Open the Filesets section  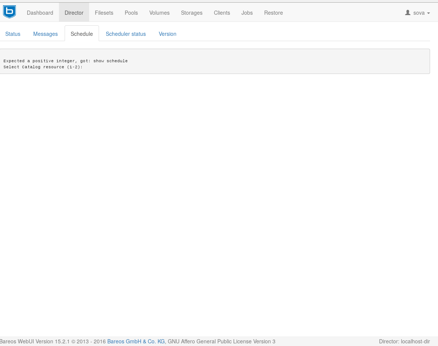coord(104,13)
